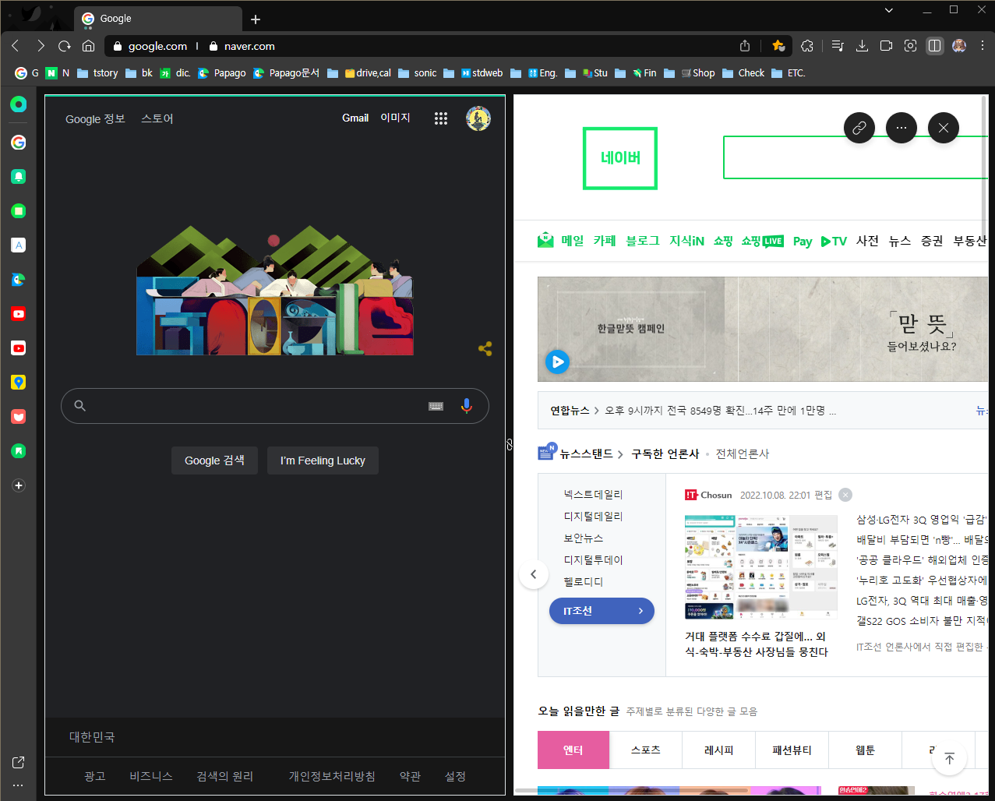Open the extensions puzzle-piece icon
The width and height of the screenshot is (995, 801).
point(807,46)
